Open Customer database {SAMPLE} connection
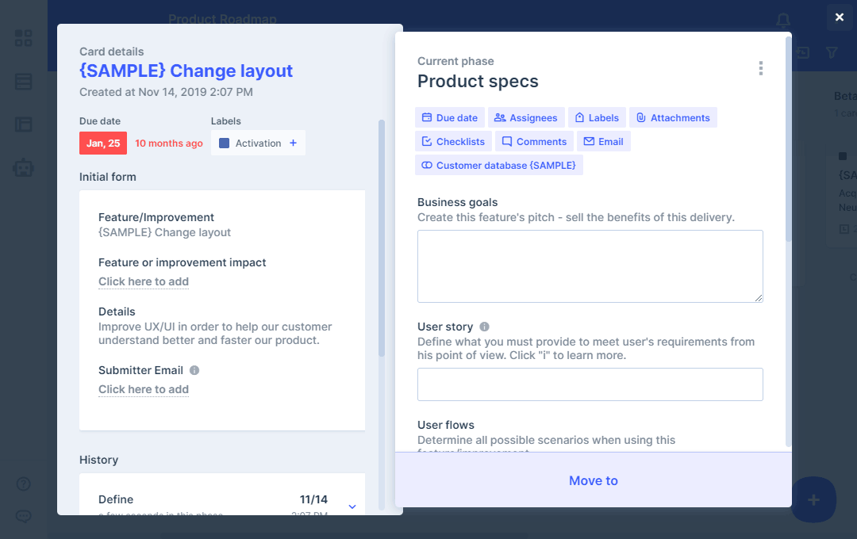 click(x=498, y=166)
